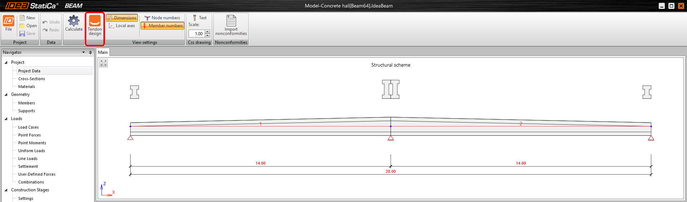Open User-Defined Forces item
687x202 pixels.
[x=37, y=174]
